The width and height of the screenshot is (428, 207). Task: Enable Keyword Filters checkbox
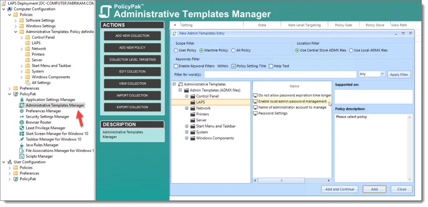tap(176, 66)
